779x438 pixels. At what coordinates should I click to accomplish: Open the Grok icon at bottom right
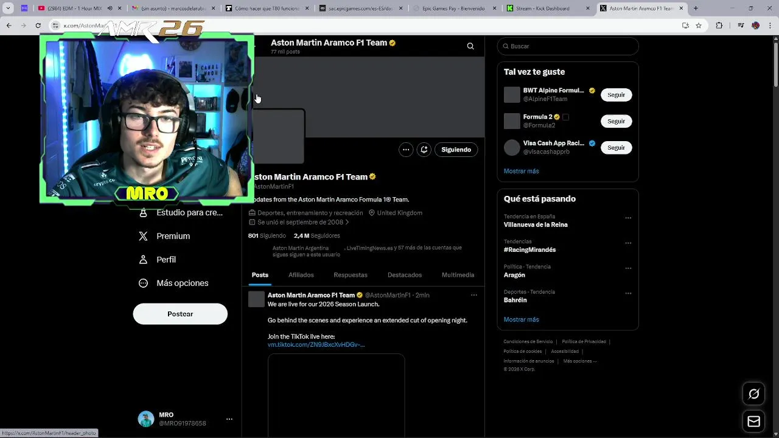click(753, 394)
